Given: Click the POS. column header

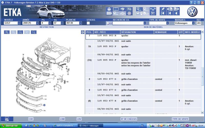Looking at the screenshot, I should (89, 32).
